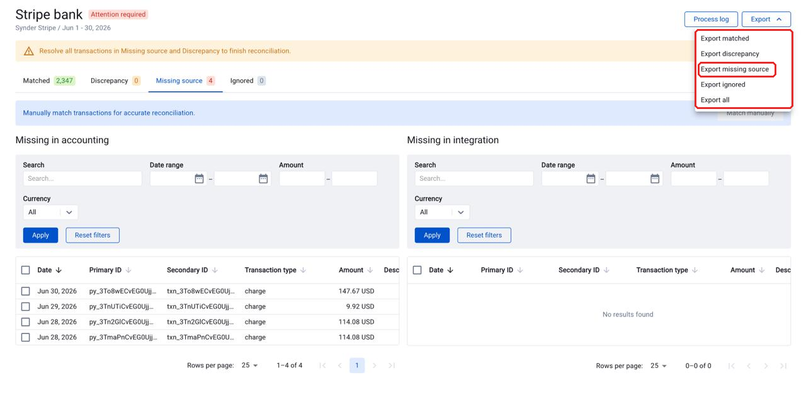Click py_3TnUTiCvEG0Ujj primary ID cell

click(x=122, y=307)
